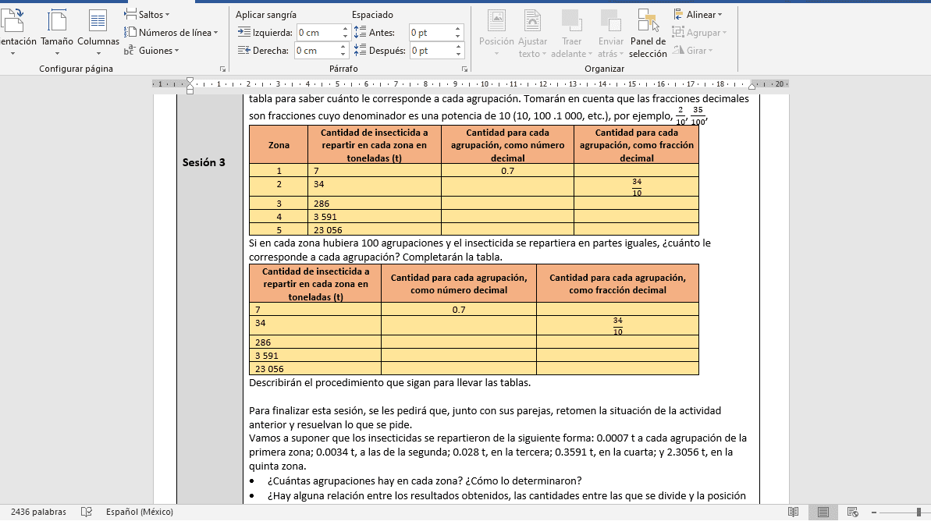Screen dimensions: 931x532
Task: Click the Español (México) language indicator
Action: click(x=140, y=512)
